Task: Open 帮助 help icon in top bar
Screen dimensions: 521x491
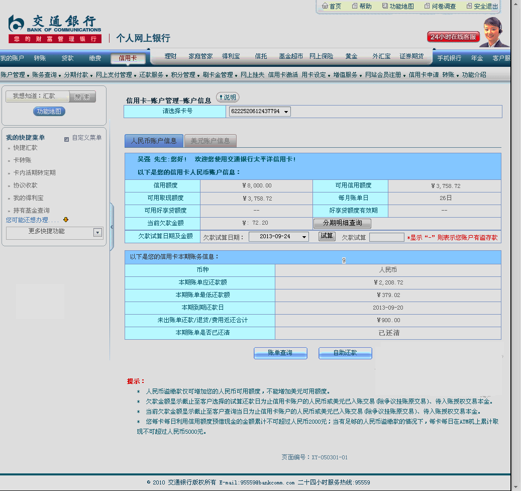Action: click(x=355, y=6)
